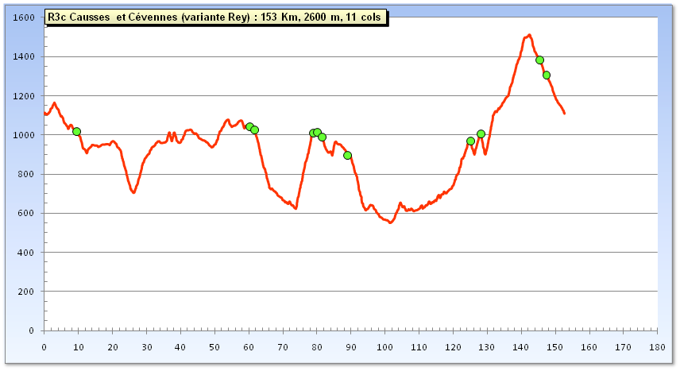Click the x-axis label 30

pos(147,347)
